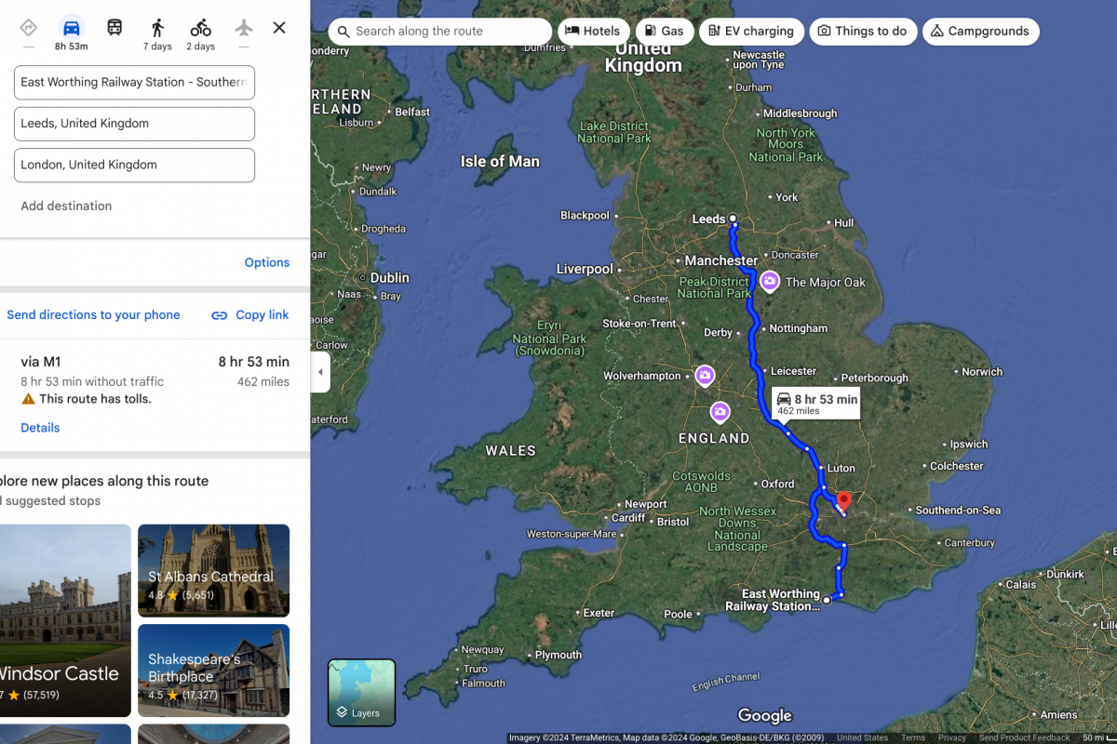The image size is (1117, 744).
Task: Click Send directions to your phone
Action: coord(93,315)
